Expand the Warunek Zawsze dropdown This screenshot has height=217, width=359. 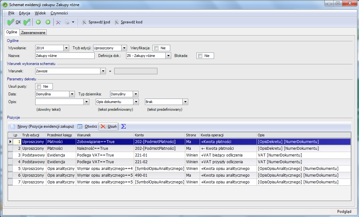pyautogui.click(x=103, y=71)
